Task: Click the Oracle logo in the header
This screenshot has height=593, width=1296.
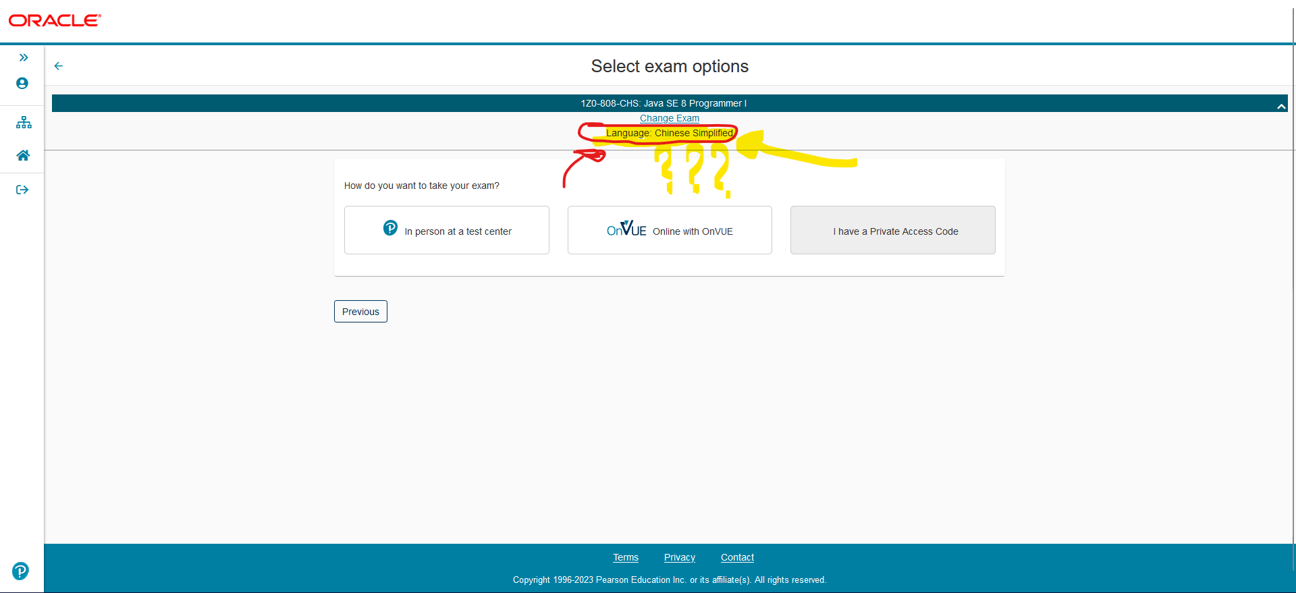Action: coord(55,20)
